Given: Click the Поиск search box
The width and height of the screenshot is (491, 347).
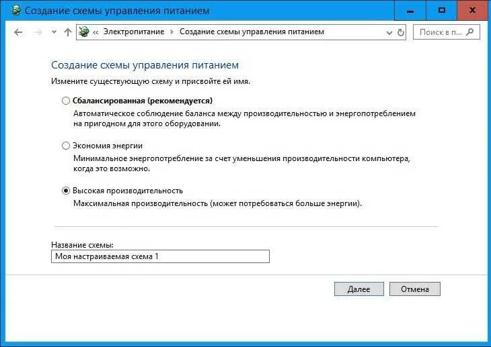Looking at the screenshot, I should [x=446, y=32].
